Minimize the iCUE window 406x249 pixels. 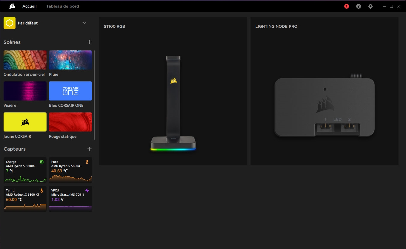(384, 6)
